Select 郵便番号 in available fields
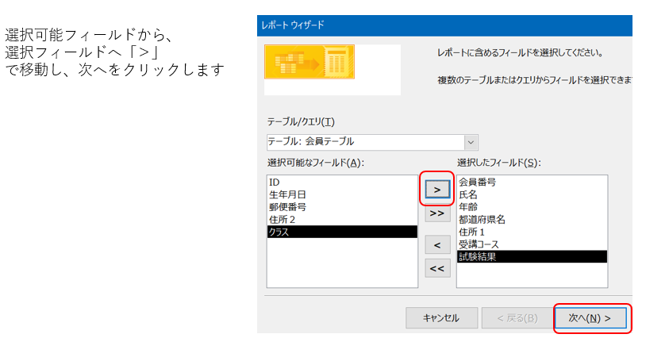Screen dimensions: 669x338 (287, 206)
